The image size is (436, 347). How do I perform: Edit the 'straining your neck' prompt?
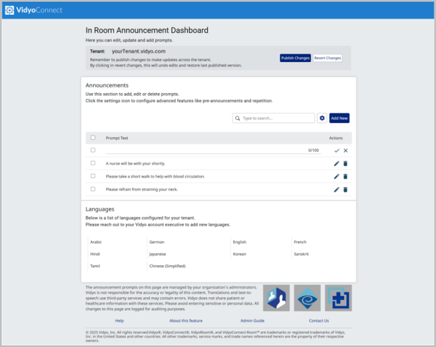click(x=337, y=190)
